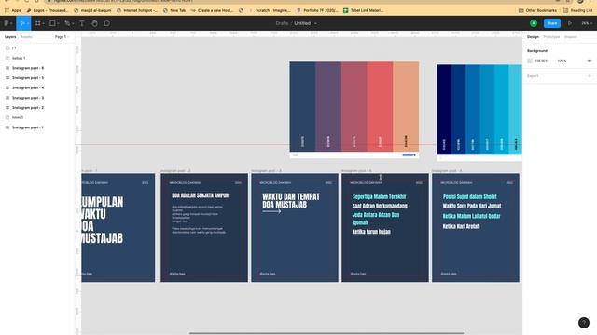Click 'Saat Adzan Berkumandang' text

380,206
